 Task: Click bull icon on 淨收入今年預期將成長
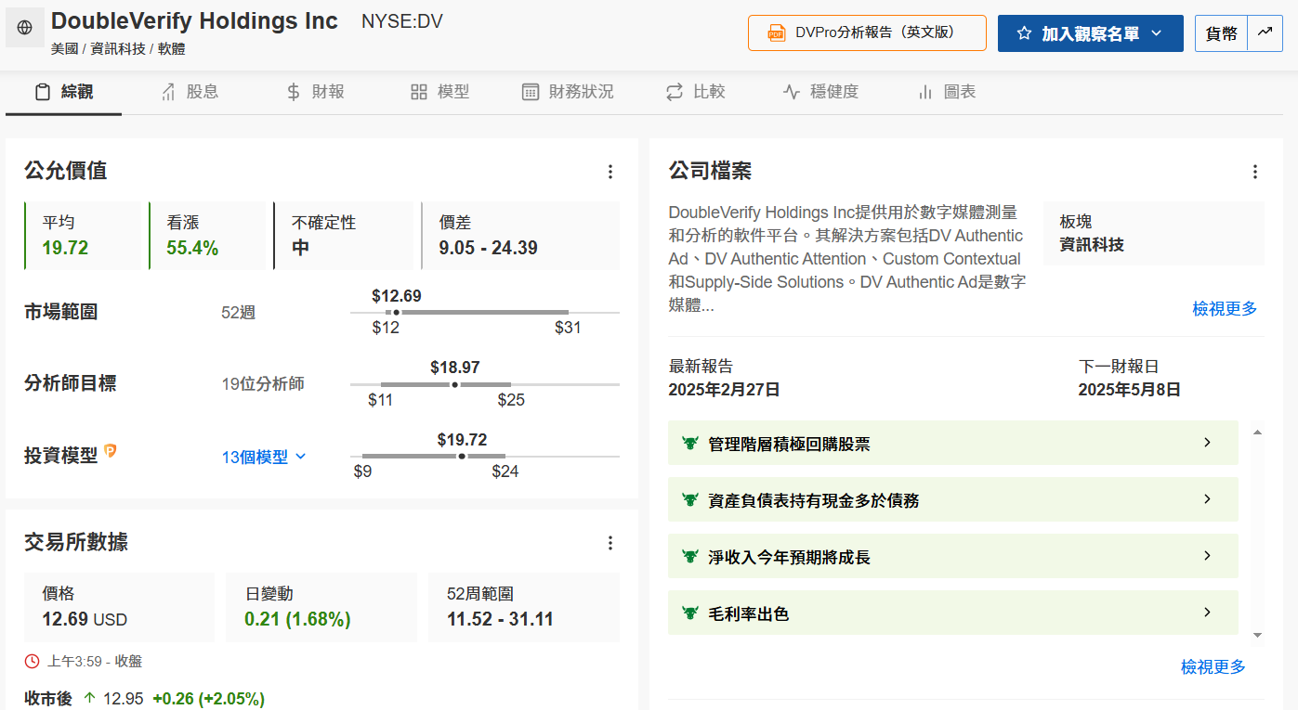(x=689, y=557)
